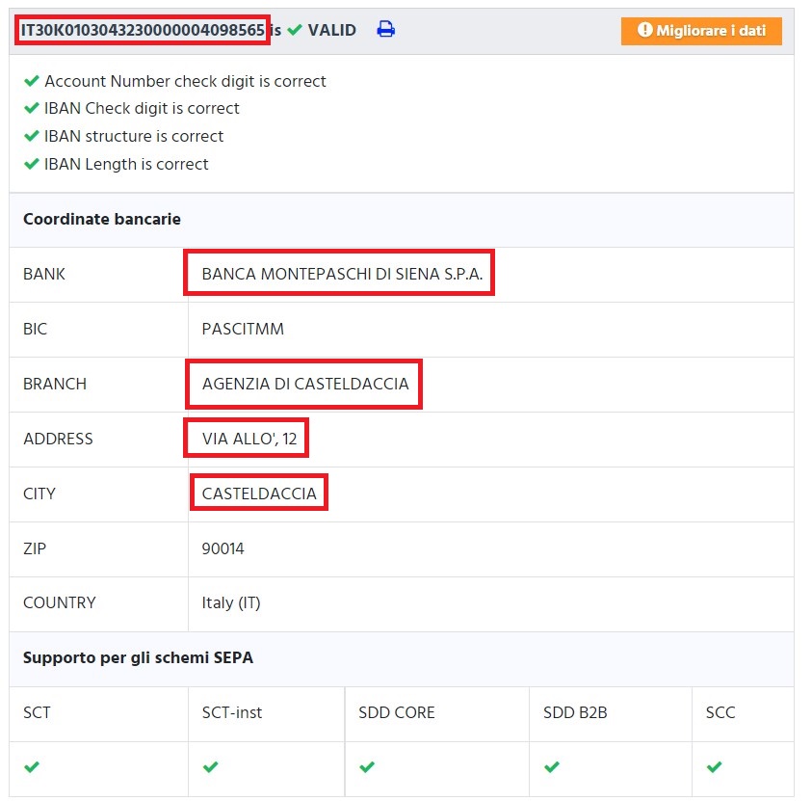The width and height of the screenshot is (812, 801).
Task: Click the ADDRESS row label
Action: point(58,439)
